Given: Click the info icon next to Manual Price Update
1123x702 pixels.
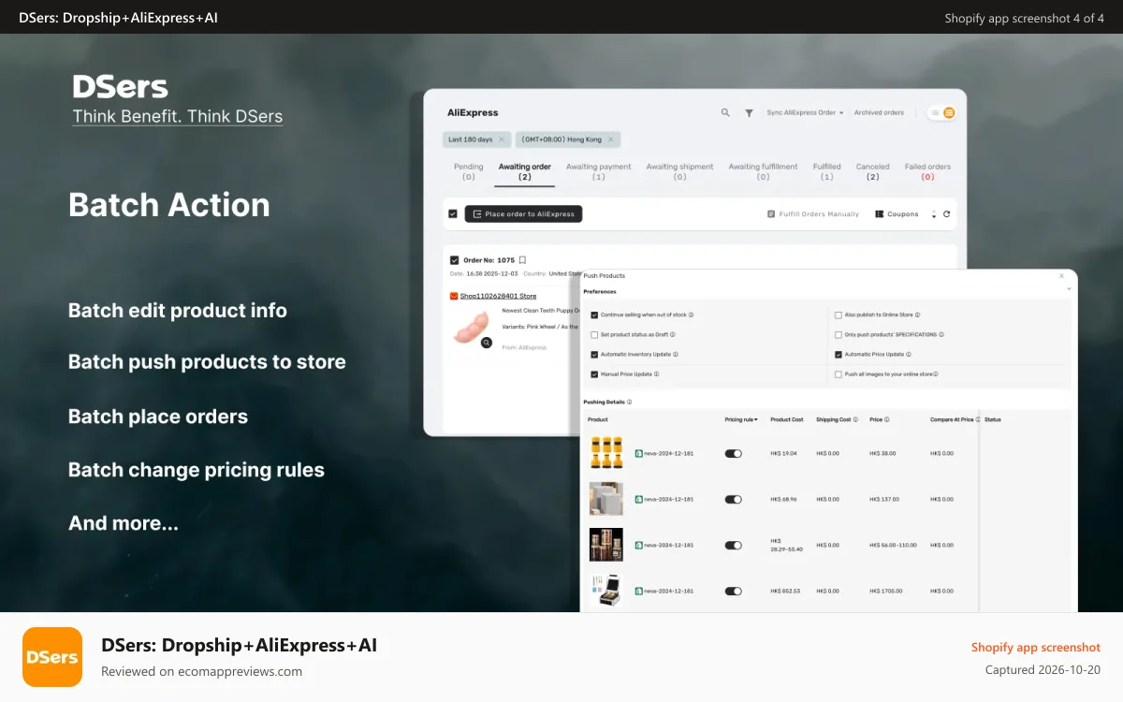Looking at the screenshot, I should (657, 374).
